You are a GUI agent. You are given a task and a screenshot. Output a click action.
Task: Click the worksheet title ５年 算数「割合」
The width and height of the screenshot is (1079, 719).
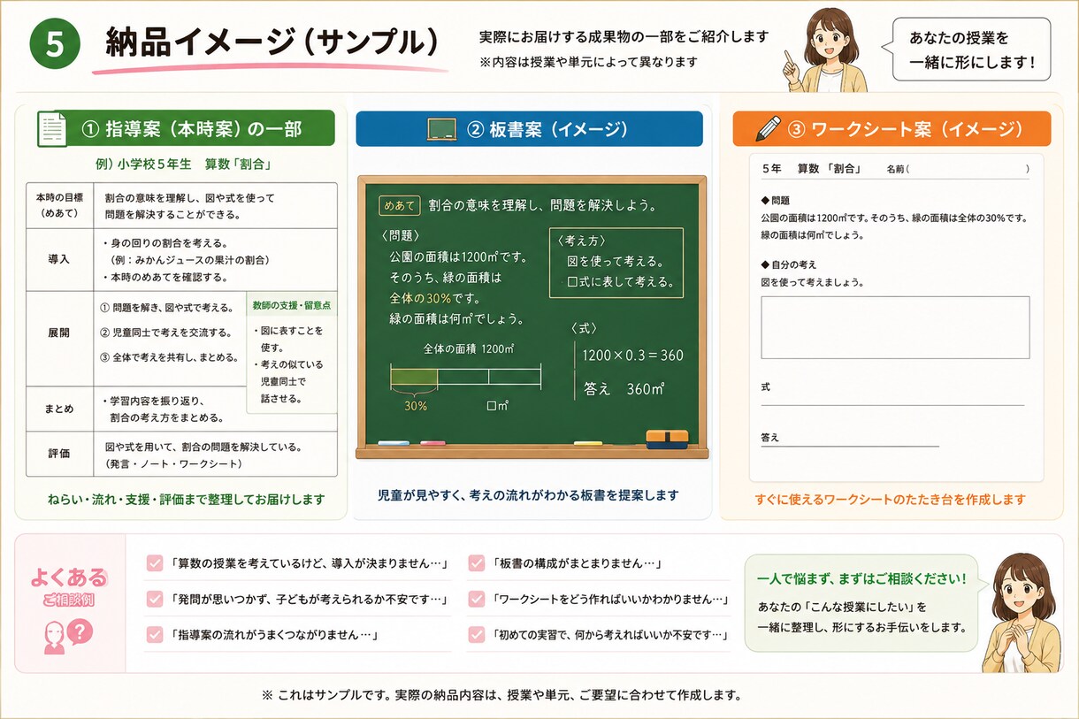tap(811, 168)
